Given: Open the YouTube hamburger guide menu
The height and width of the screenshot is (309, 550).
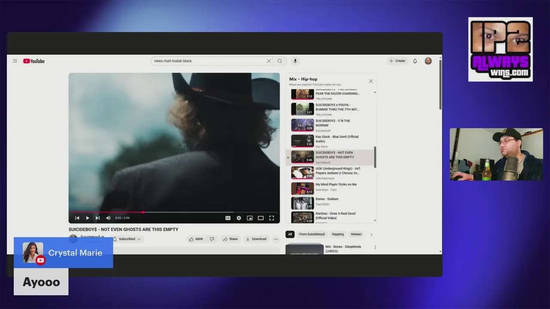Looking at the screenshot, I should click(15, 61).
